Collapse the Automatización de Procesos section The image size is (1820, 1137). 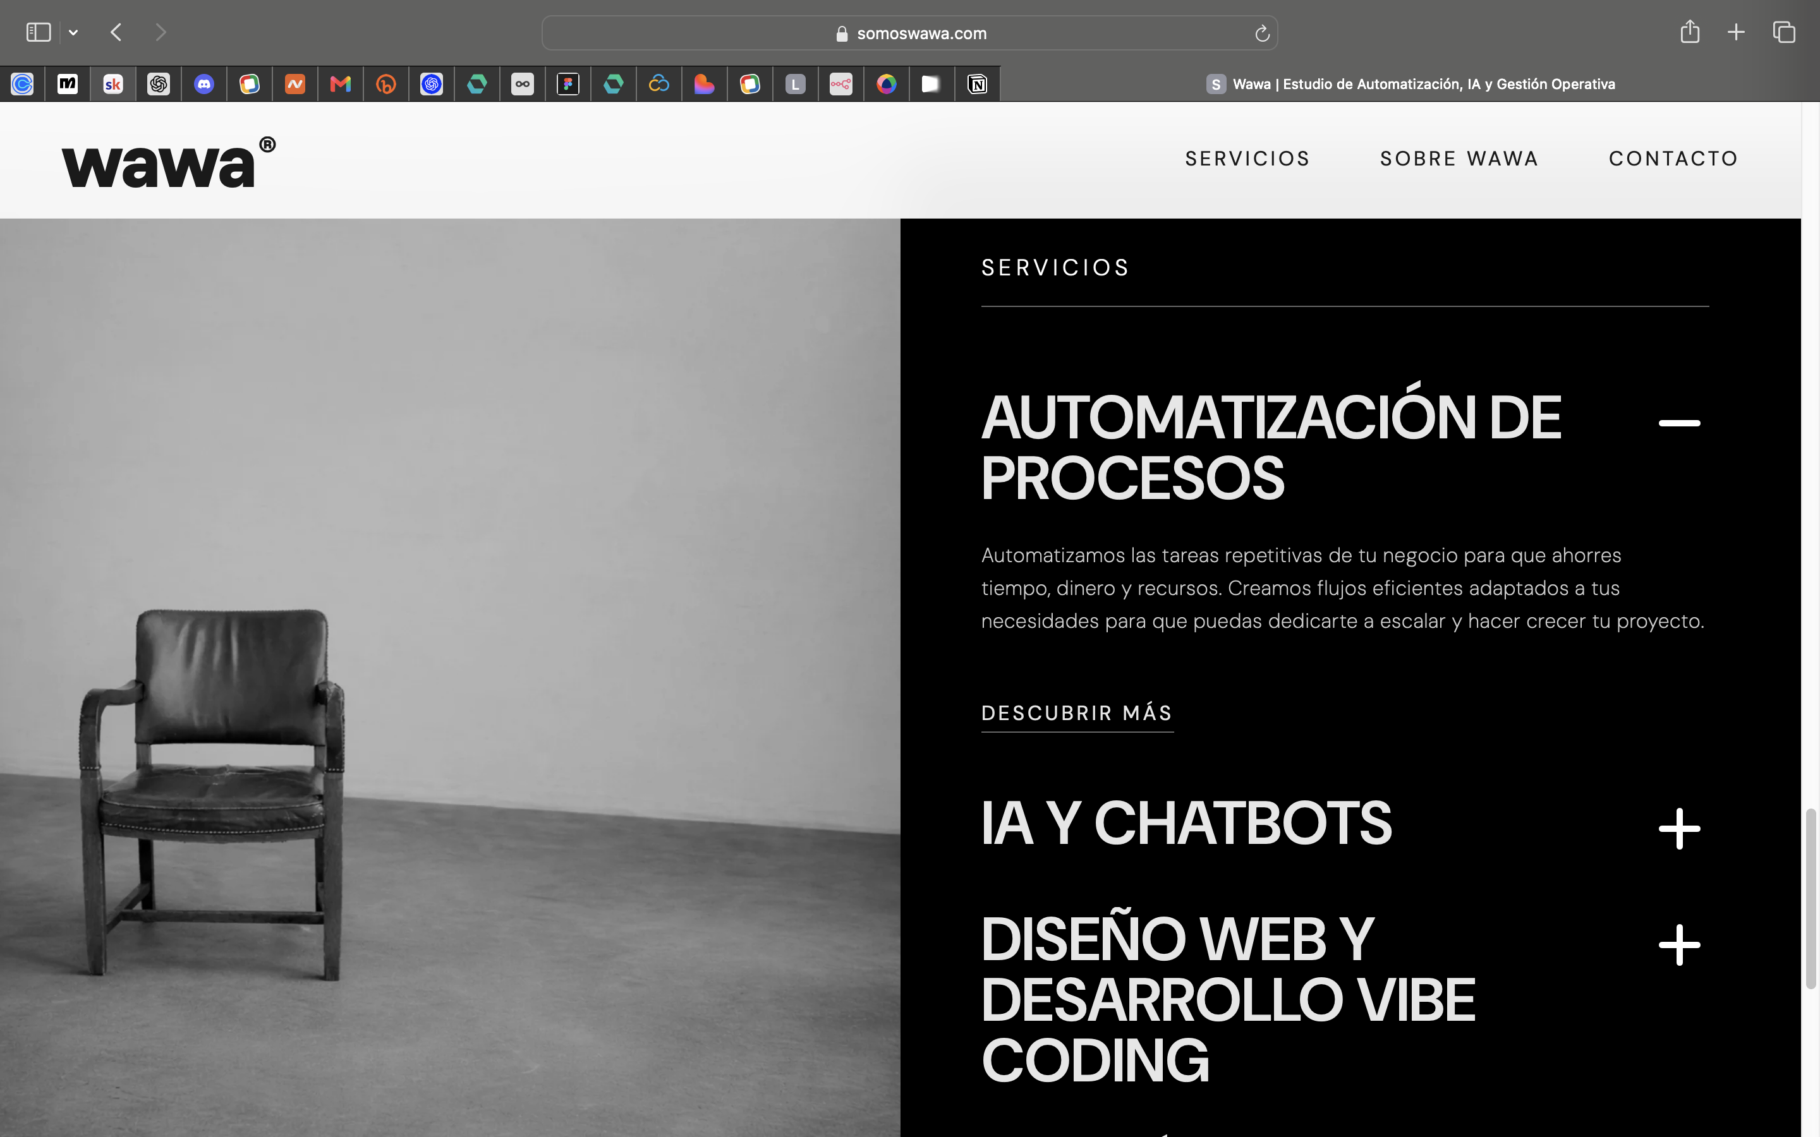pyautogui.click(x=1679, y=423)
